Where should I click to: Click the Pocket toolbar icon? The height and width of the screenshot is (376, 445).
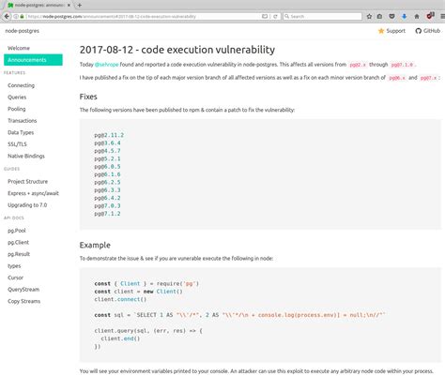tap(391, 16)
